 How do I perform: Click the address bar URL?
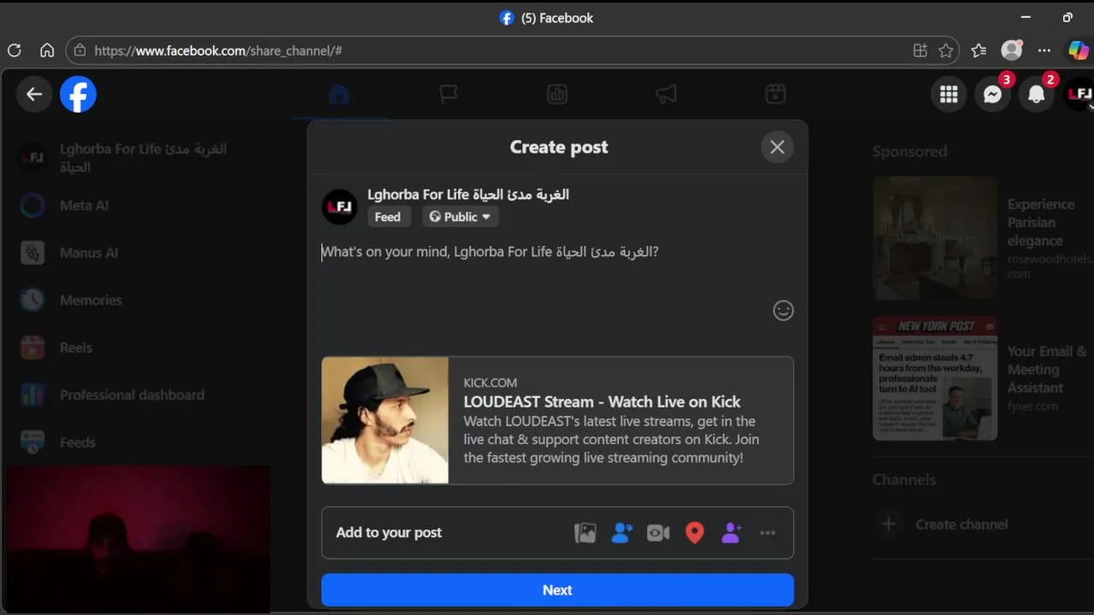click(x=218, y=50)
